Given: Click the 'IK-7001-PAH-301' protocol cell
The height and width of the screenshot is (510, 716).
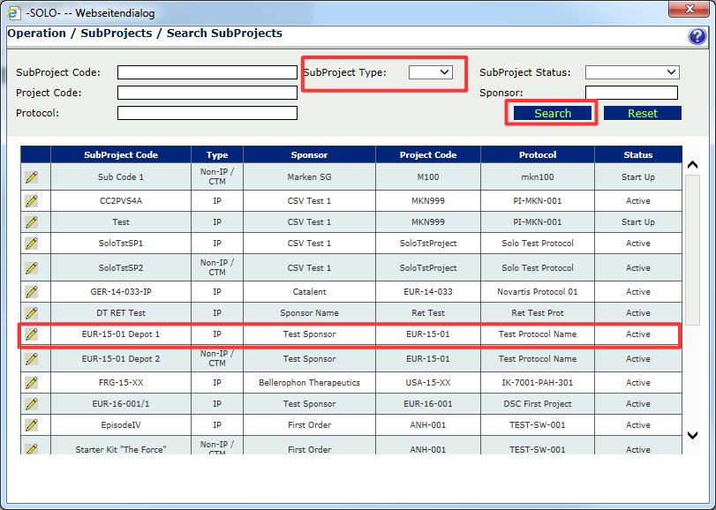Looking at the screenshot, I should pos(538,383).
